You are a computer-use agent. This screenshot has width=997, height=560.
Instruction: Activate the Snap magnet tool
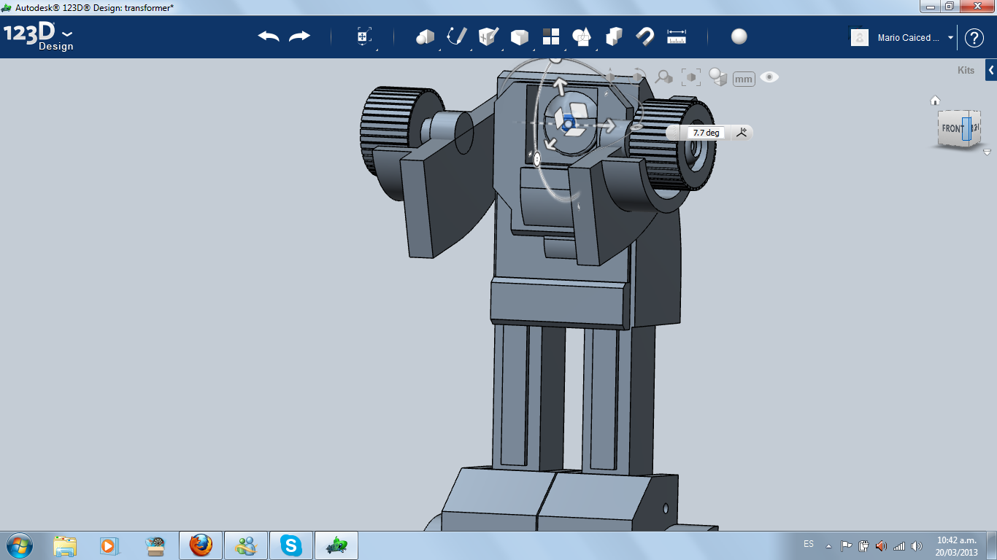(645, 36)
